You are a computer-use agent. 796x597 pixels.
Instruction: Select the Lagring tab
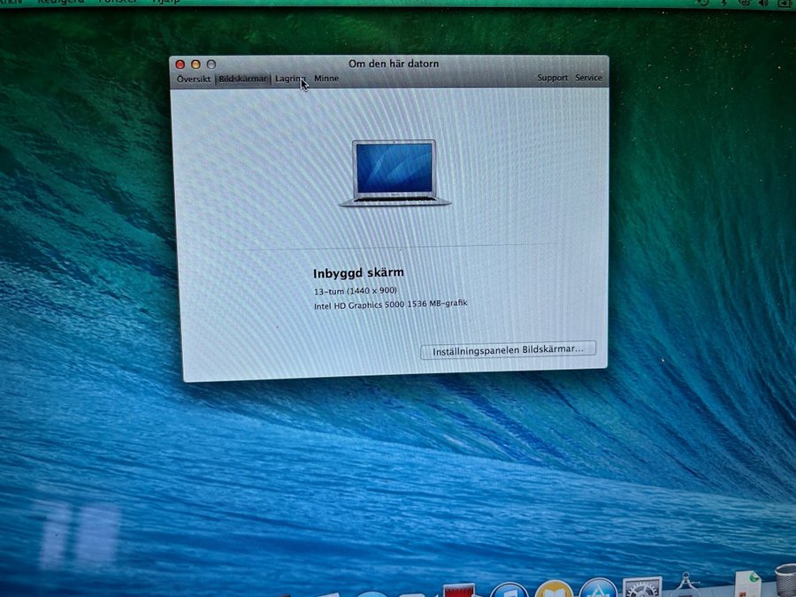point(289,79)
